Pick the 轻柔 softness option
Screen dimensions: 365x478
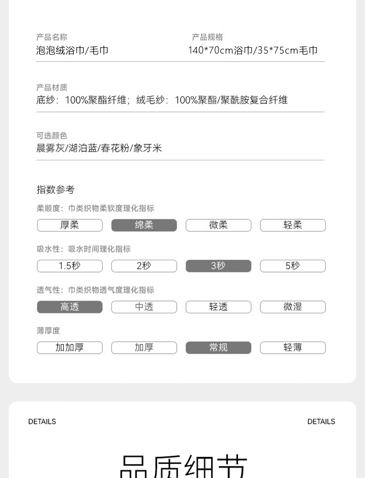(x=292, y=225)
